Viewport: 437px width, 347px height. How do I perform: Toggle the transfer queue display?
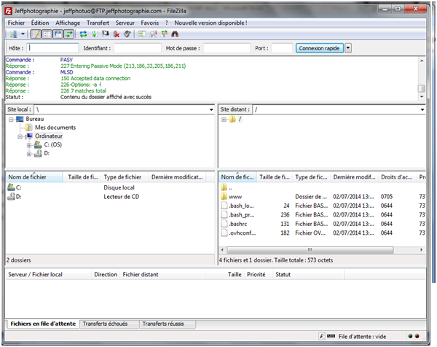coord(68,34)
